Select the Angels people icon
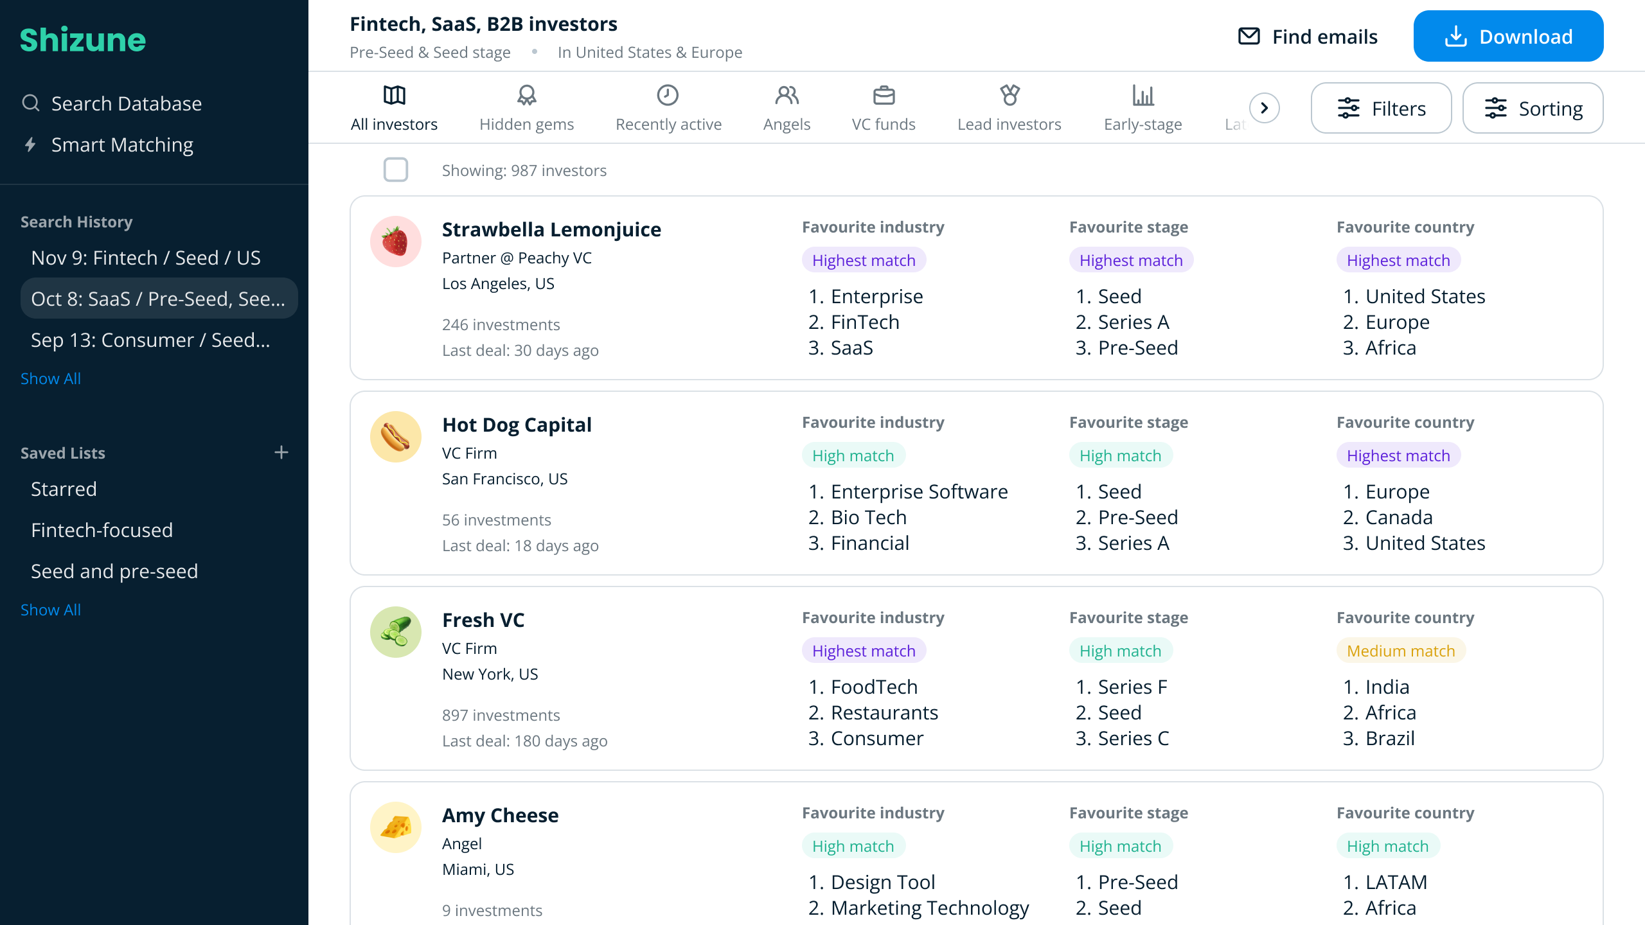The width and height of the screenshot is (1645, 925). [787, 96]
